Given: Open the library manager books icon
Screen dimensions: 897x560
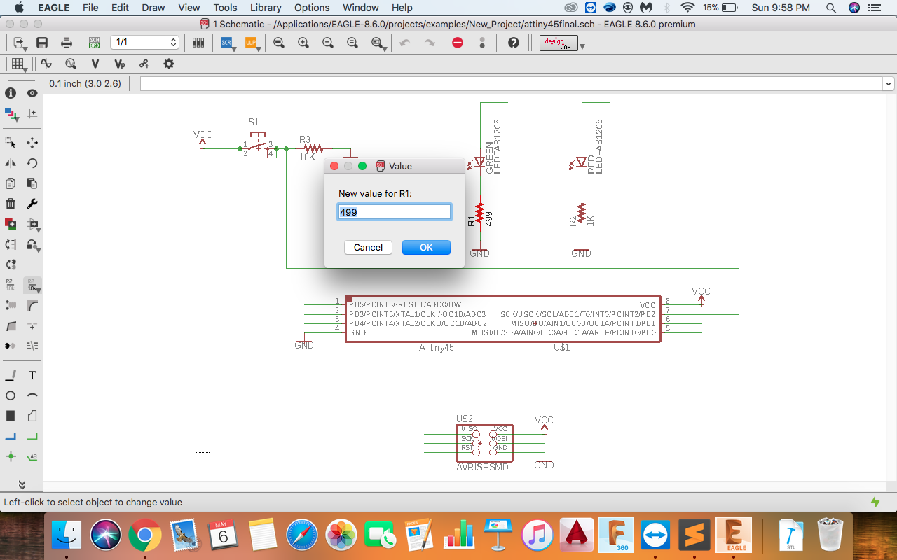Looking at the screenshot, I should click(198, 43).
